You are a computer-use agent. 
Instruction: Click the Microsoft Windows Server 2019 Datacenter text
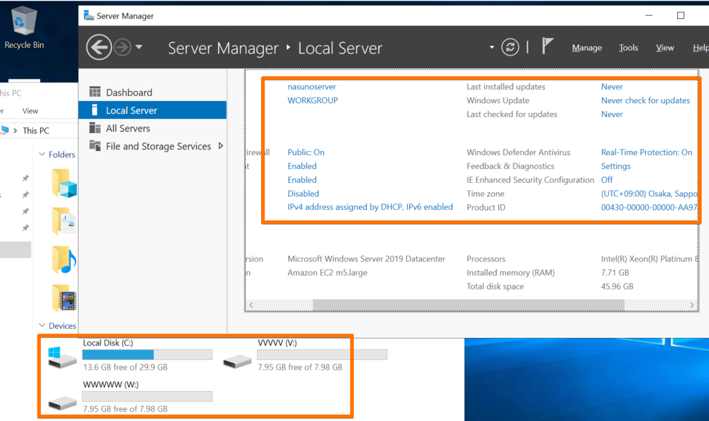[366, 259]
